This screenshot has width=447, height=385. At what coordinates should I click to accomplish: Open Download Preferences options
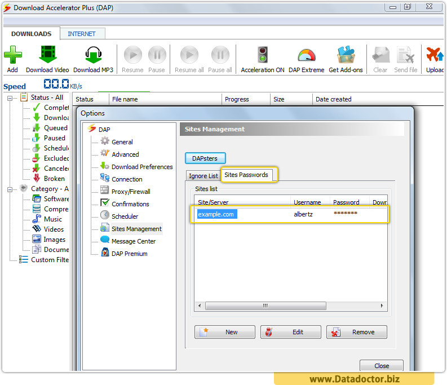pyautogui.click(x=142, y=167)
